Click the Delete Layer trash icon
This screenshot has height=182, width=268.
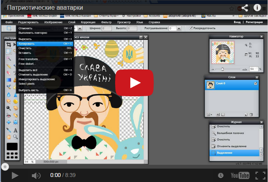251,114
